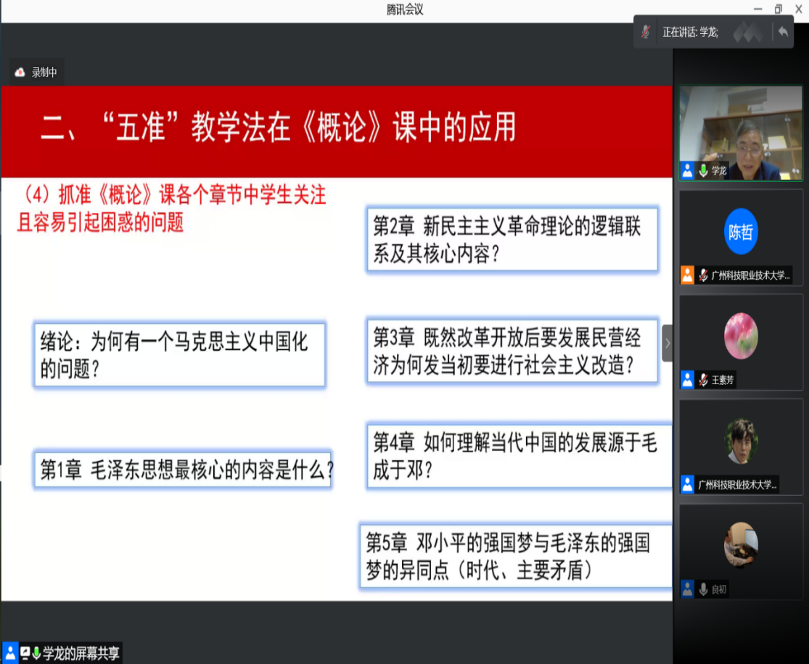Select 良初's participant avatar
The width and height of the screenshot is (809, 664).
(x=741, y=544)
